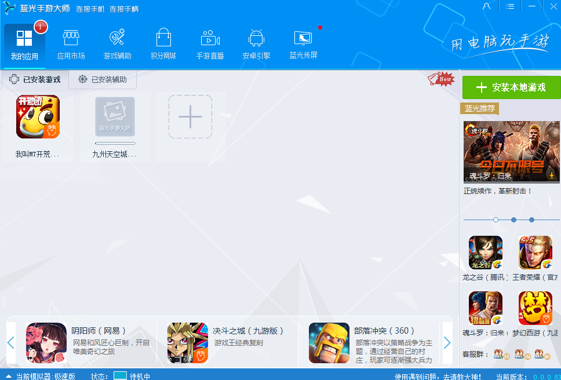Click 连接手机 in title bar
Screen dimensions: 561x380
coord(90,9)
